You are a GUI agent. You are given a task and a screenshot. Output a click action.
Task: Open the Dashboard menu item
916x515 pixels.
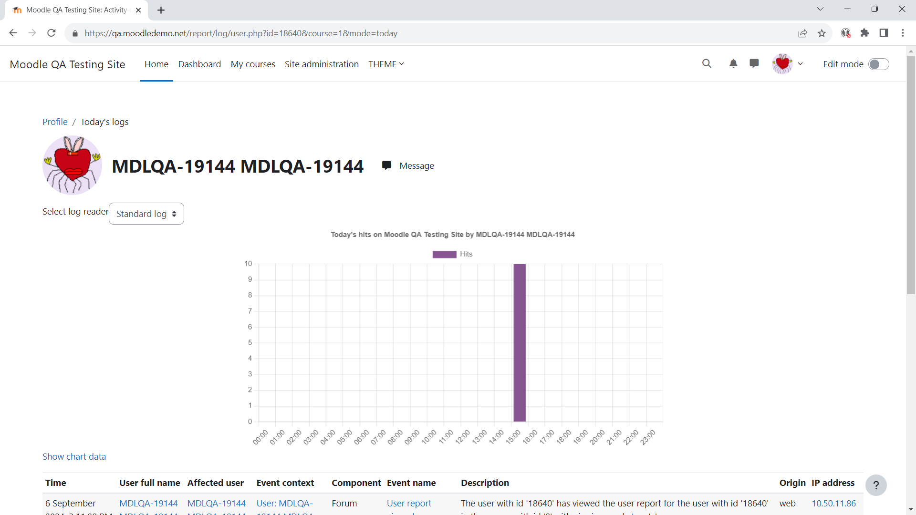coord(199,64)
